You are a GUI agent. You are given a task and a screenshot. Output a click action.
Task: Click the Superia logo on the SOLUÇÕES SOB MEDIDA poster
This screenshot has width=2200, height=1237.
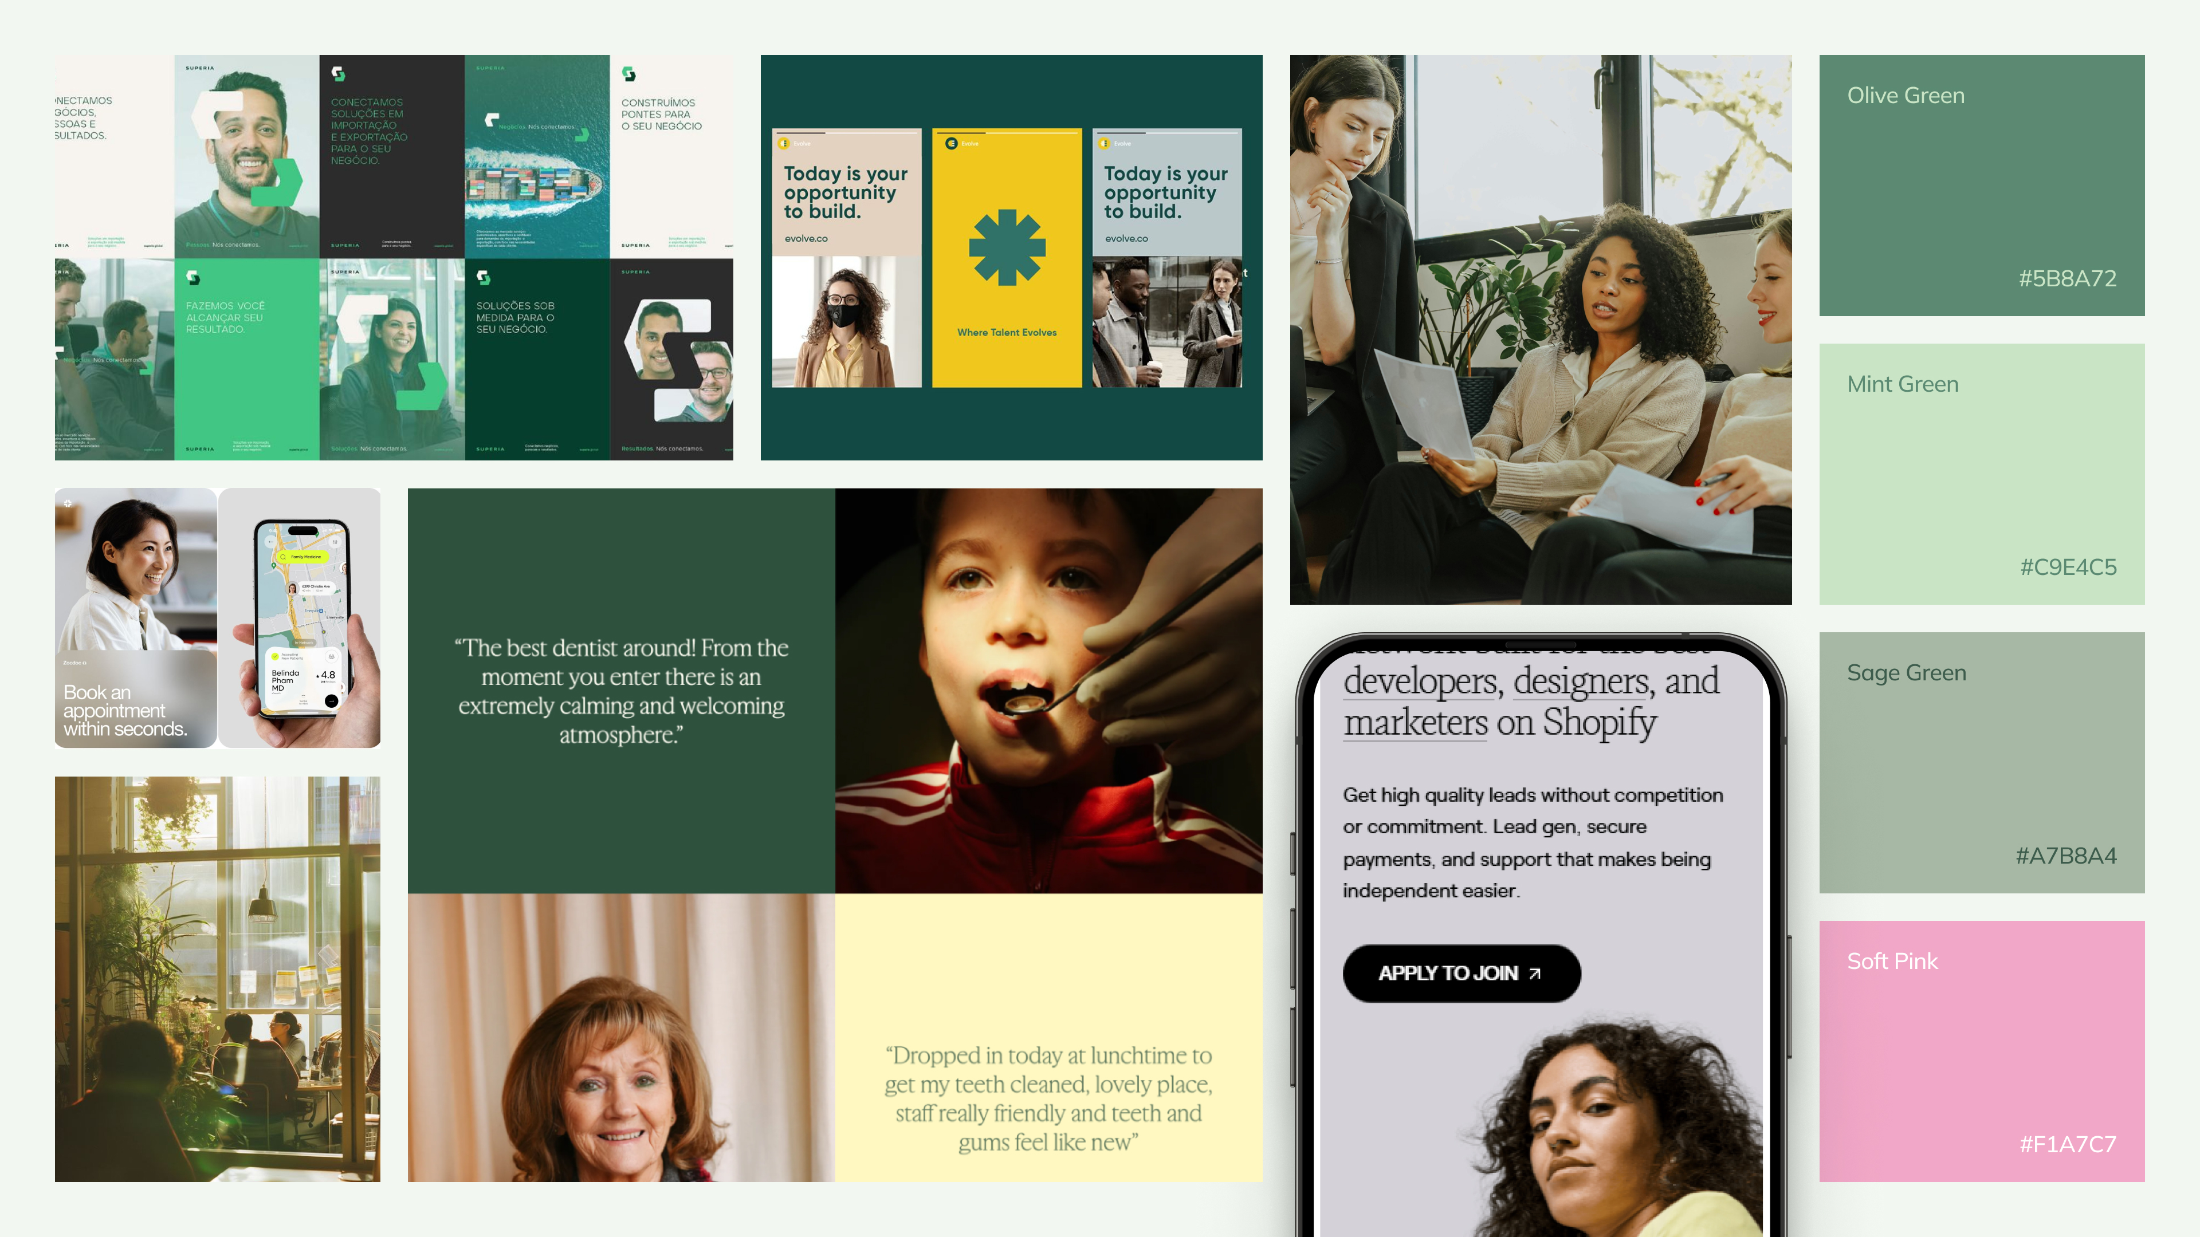484,277
